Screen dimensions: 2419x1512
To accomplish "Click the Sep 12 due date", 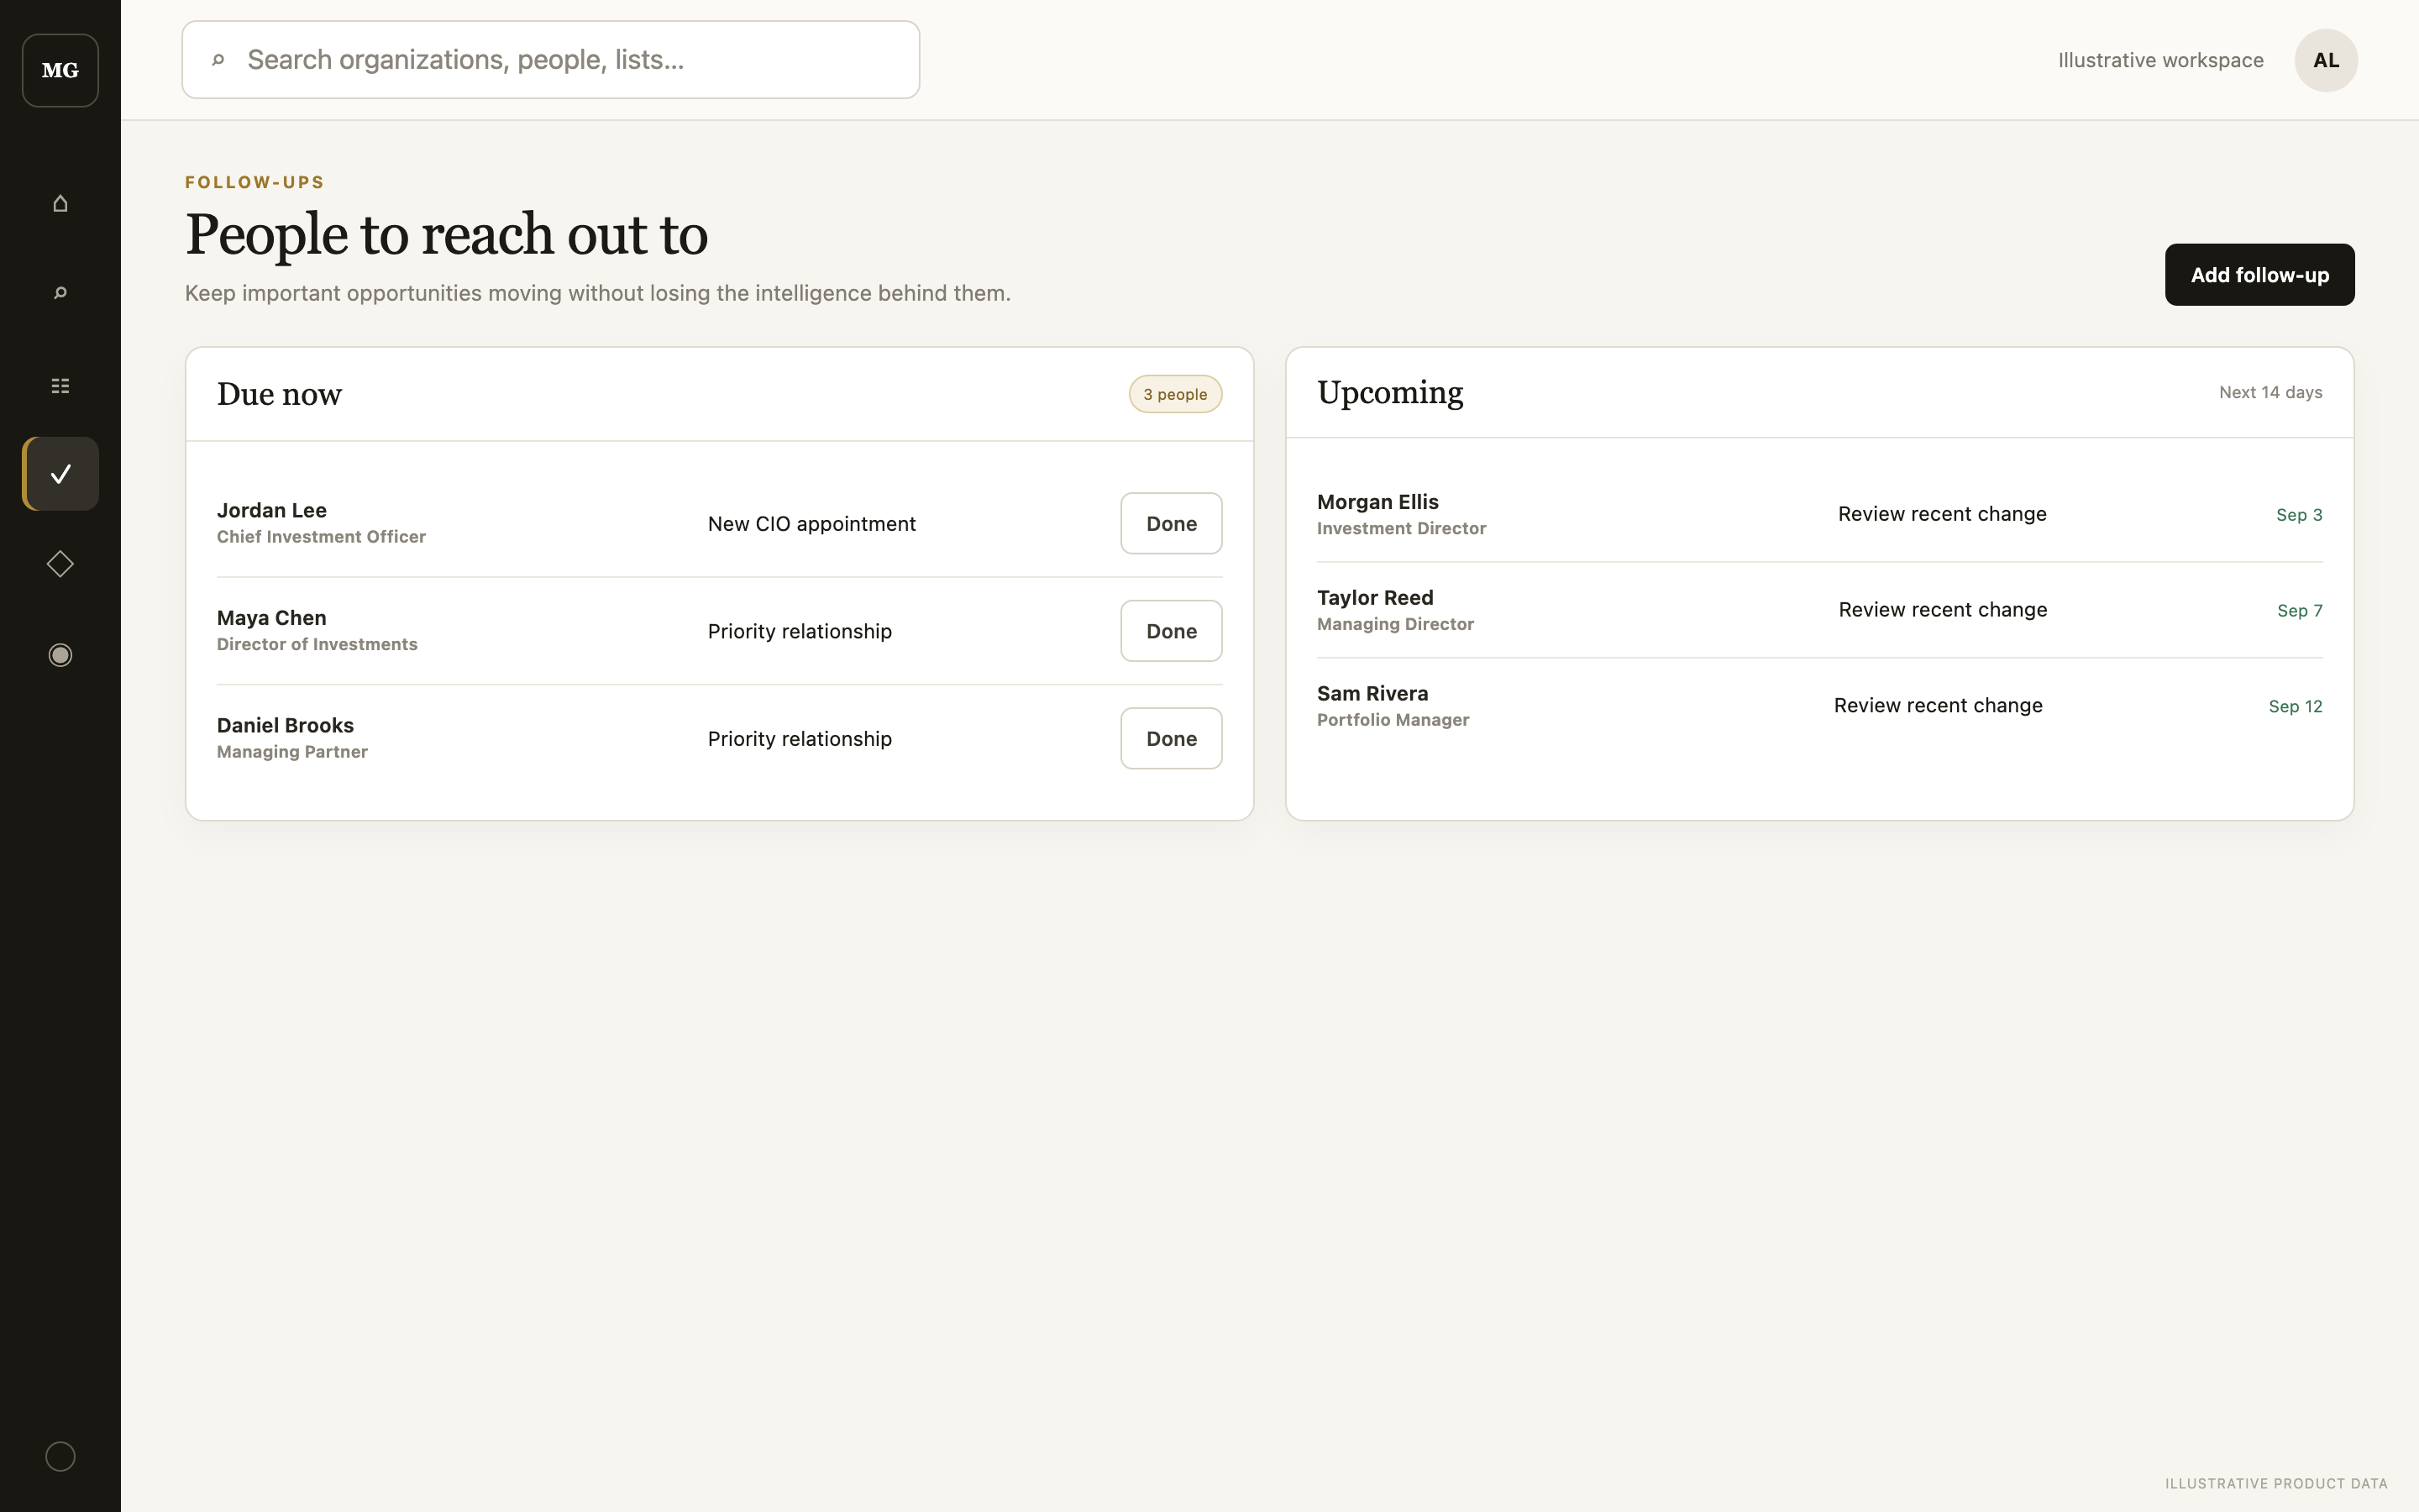I will click(2295, 707).
